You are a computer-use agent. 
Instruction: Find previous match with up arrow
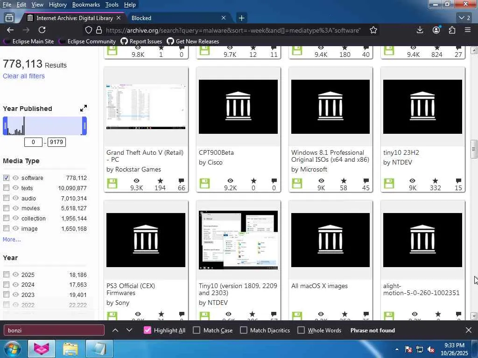[115, 330]
